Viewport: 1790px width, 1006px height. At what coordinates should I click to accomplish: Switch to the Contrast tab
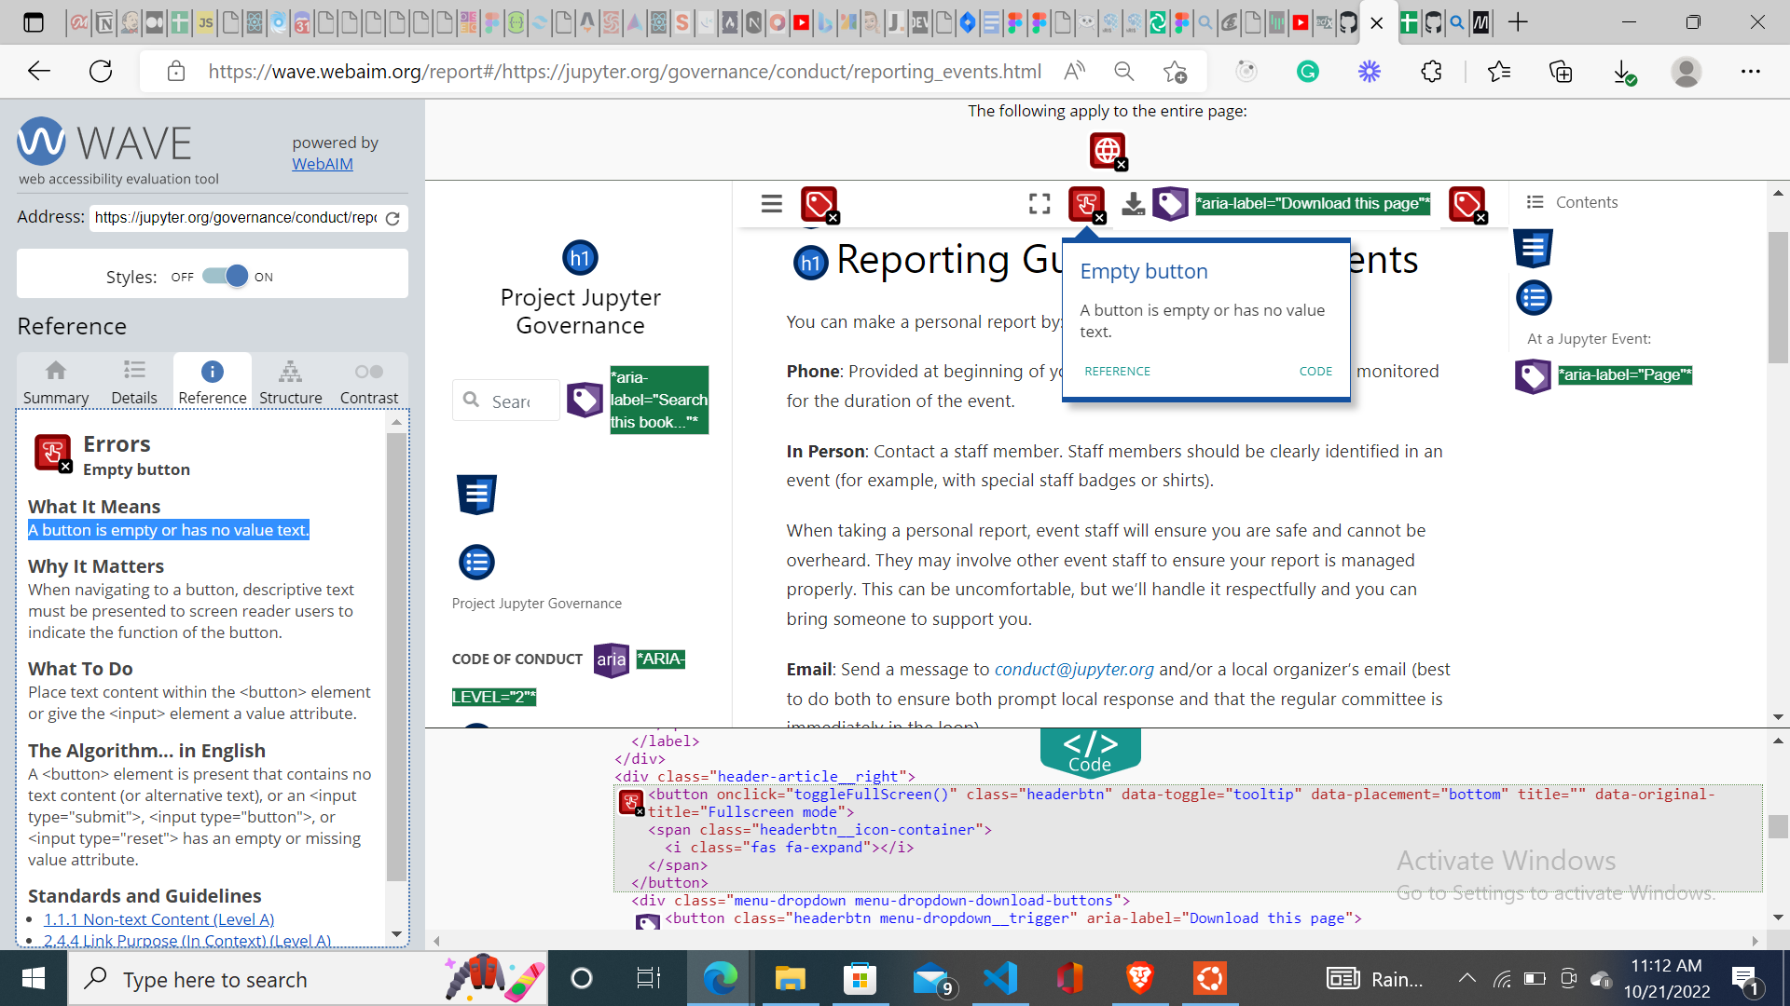coord(368,380)
